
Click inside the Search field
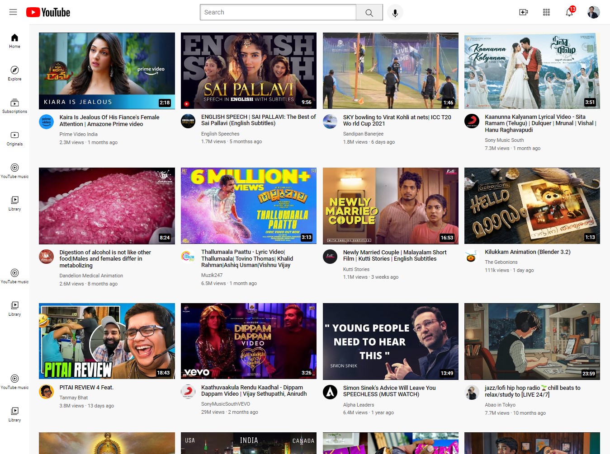pos(278,12)
